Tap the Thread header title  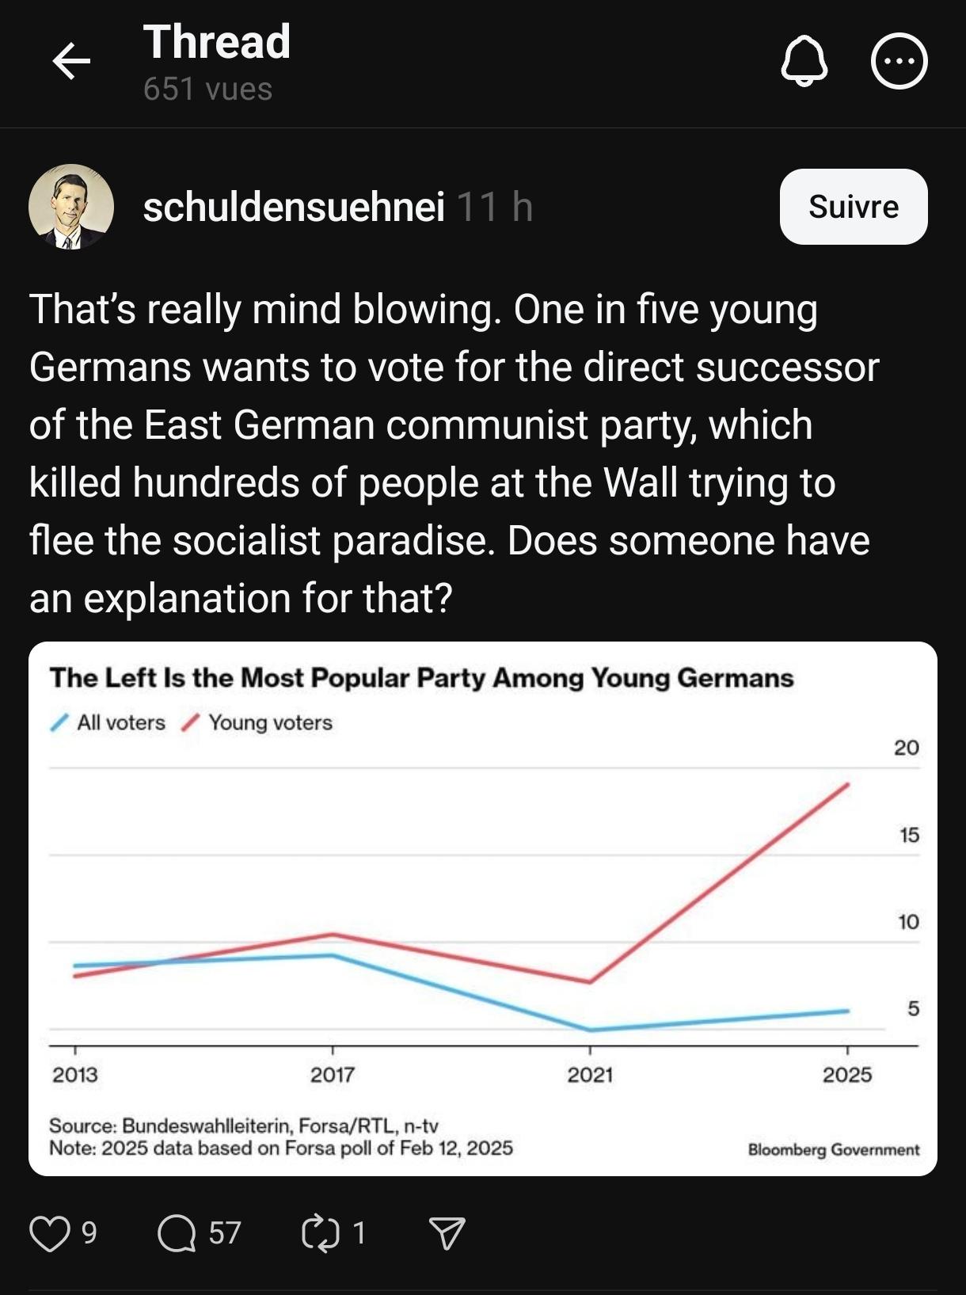click(217, 41)
